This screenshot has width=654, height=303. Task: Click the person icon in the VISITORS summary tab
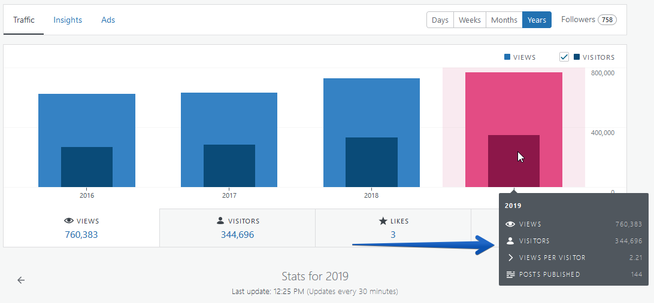(x=220, y=221)
